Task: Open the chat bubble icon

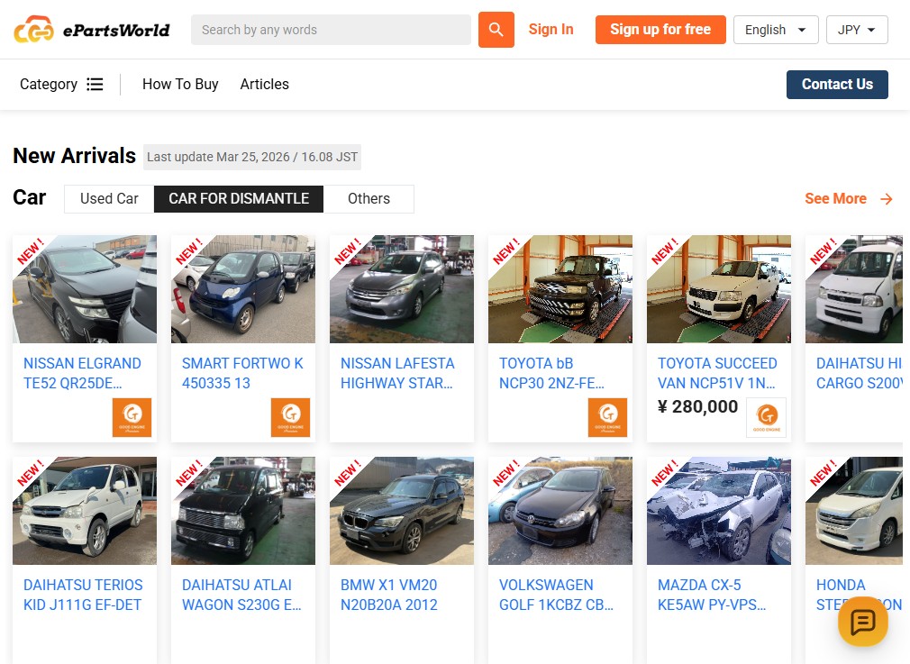Action: point(862,622)
